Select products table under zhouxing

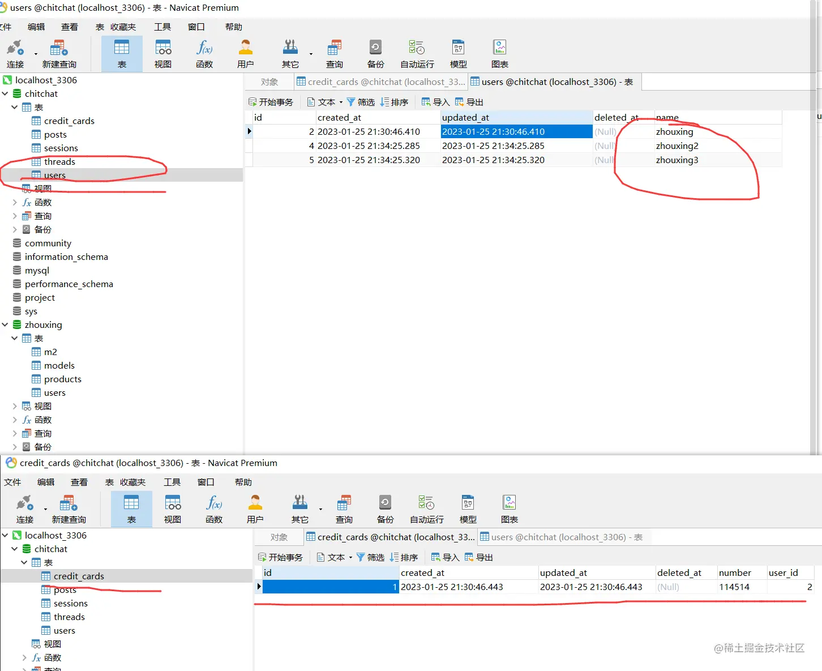[63, 379]
